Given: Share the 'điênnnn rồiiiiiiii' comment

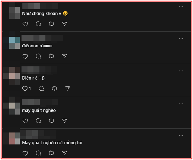Looking at the screenshot, I should point(65,56).
